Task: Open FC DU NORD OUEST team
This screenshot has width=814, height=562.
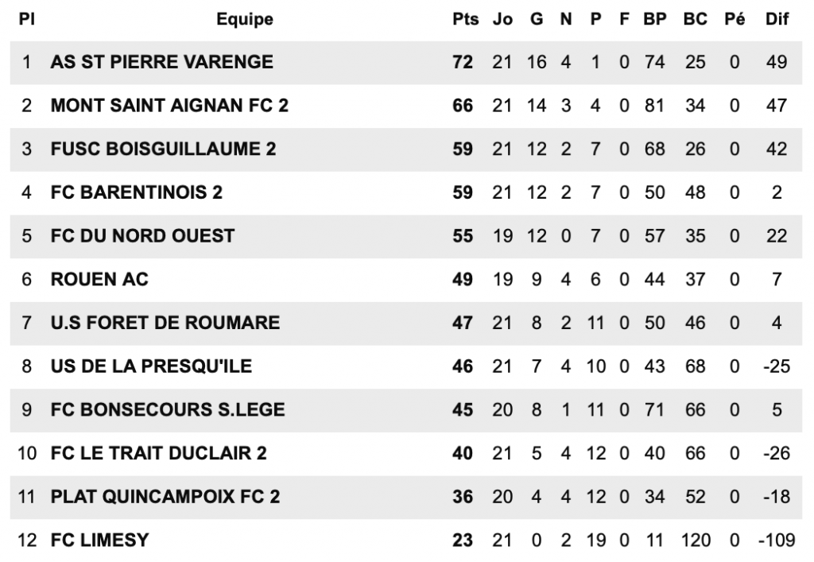Action: point(143,236)
